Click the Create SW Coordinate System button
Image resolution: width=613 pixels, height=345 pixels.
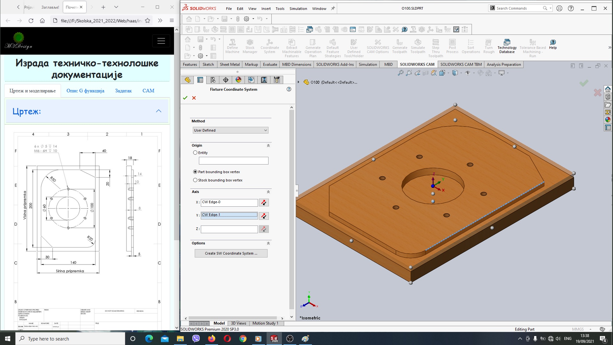click(x=231, y=253)
